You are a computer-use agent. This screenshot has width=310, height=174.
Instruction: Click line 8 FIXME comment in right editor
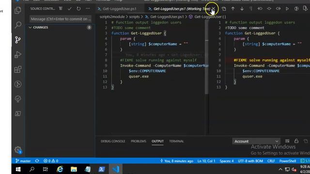(x=272, y=60)
